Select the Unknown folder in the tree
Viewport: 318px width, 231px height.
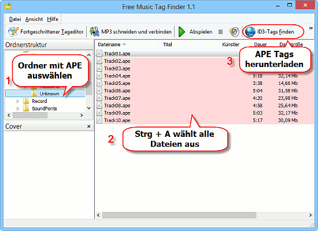click(49, 94)
